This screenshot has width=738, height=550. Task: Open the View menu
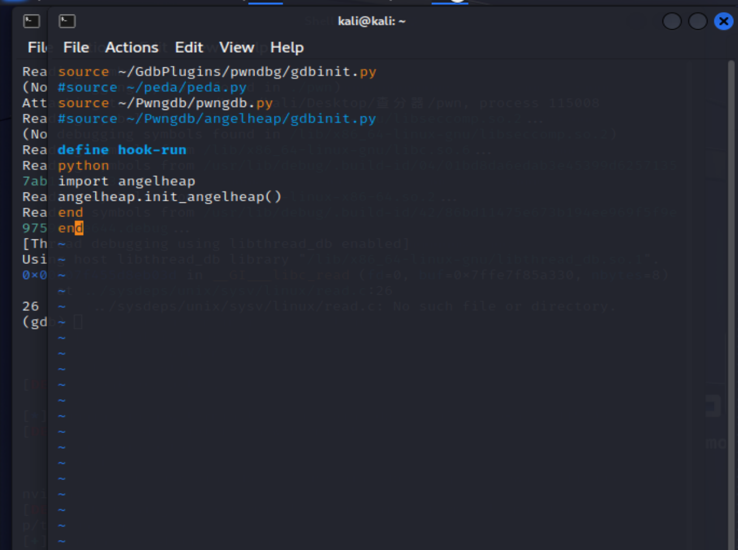tap(236, 47)
